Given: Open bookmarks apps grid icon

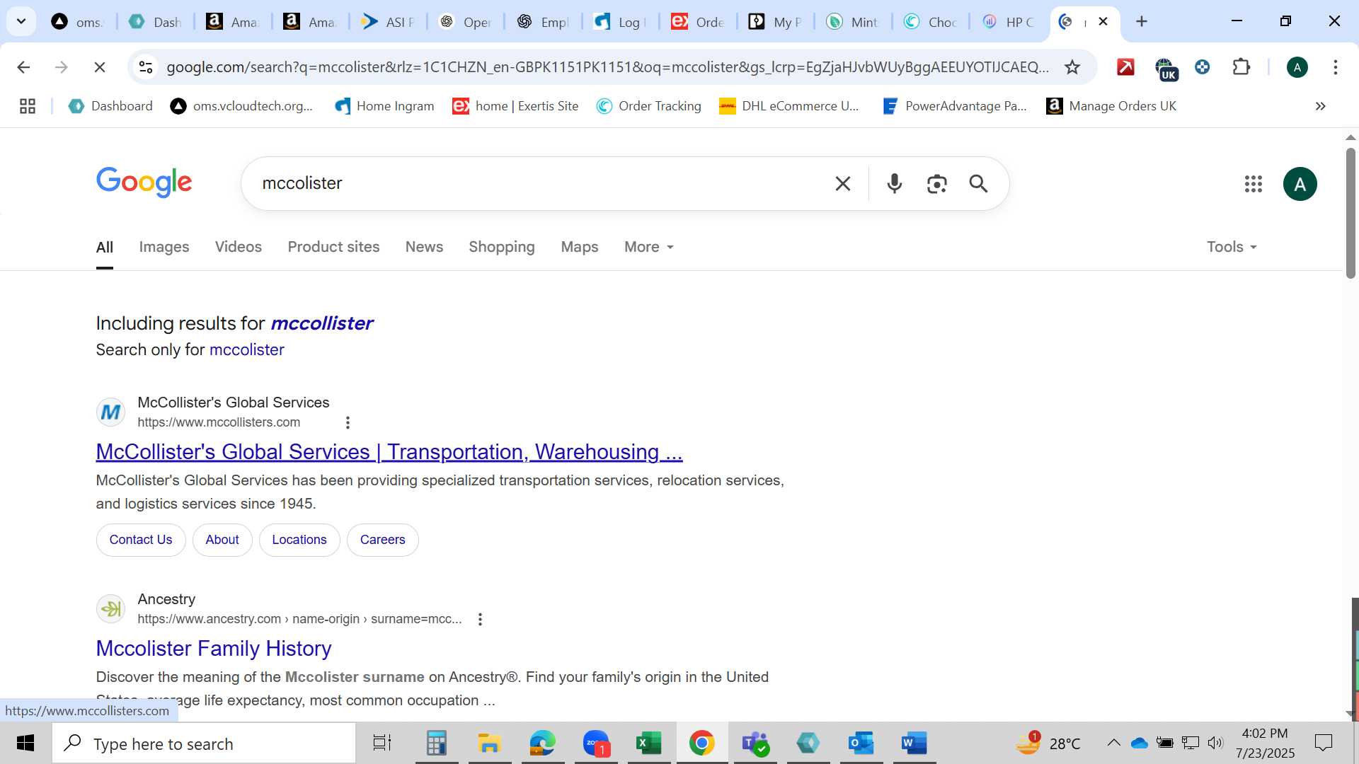Looking at the screenshot, I should click(x=28, y=106).
